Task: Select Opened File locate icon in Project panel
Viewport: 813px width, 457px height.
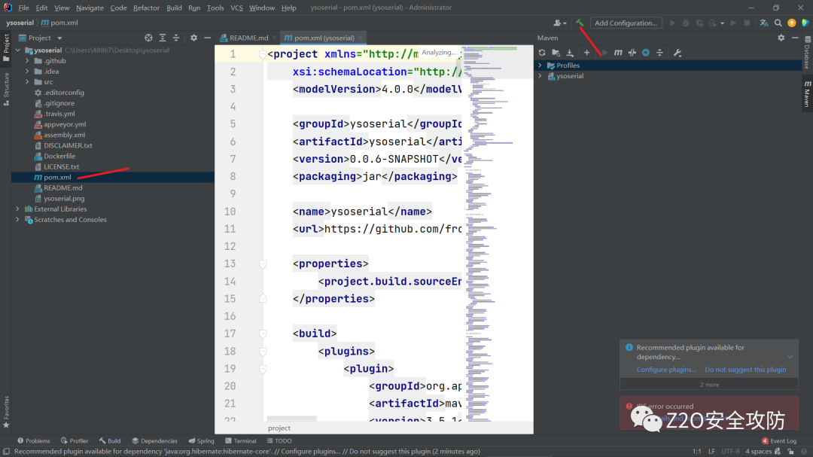Action: 148,38
